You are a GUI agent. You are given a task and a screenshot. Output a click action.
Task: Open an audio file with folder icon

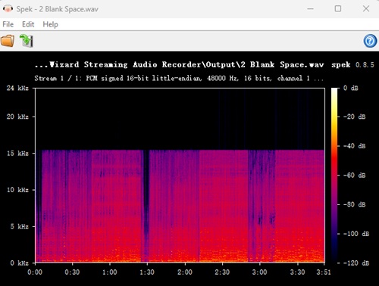tap(8, 41)
